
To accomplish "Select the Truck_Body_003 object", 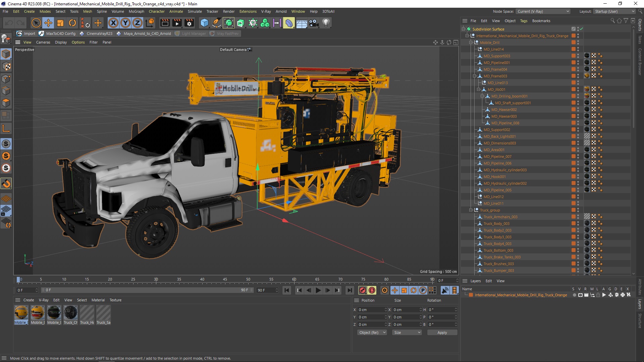I will [496, 224].
